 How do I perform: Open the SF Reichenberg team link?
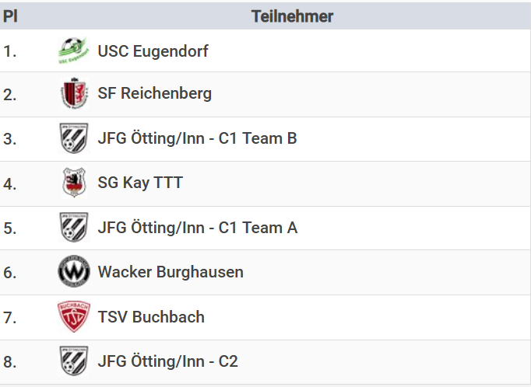pos(154,94)
